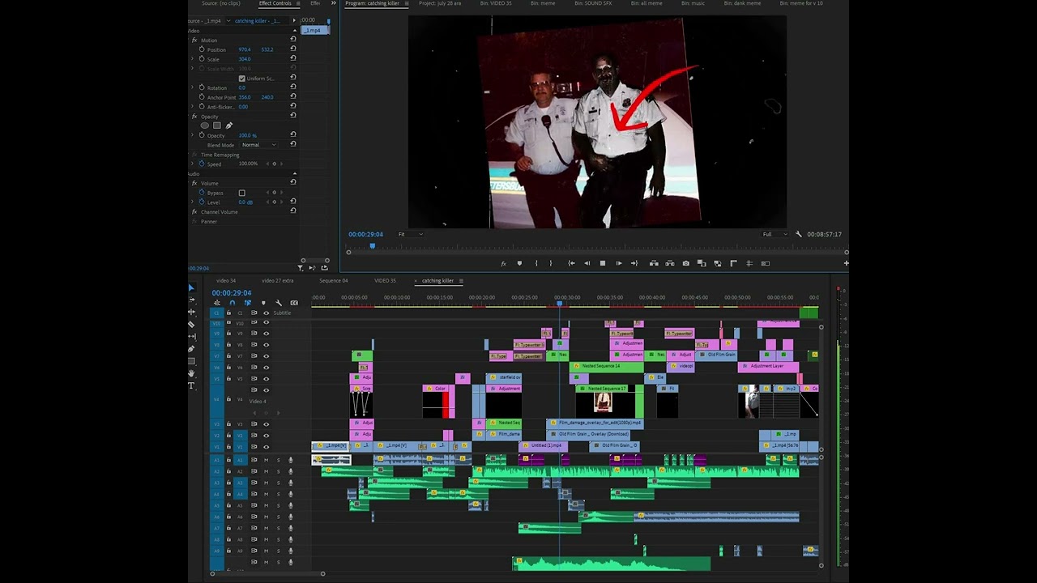The image size is (1037, 583).
Task: Hide video track V3 with eye icon
Action: pos(266,424)
